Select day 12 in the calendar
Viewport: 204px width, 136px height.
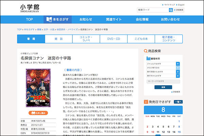pos(163,132)
